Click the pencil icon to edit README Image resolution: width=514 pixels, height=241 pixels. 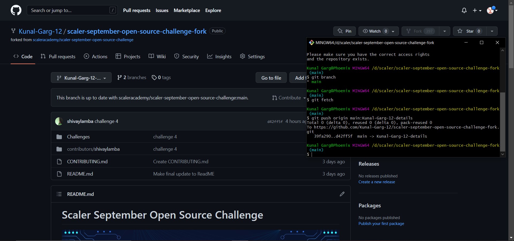click(x=342, y=194)
